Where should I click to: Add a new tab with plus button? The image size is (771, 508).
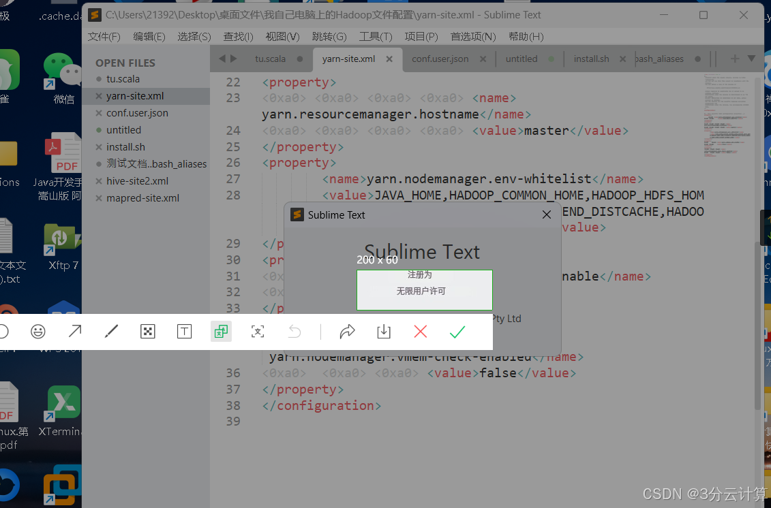tap(735, 59)
